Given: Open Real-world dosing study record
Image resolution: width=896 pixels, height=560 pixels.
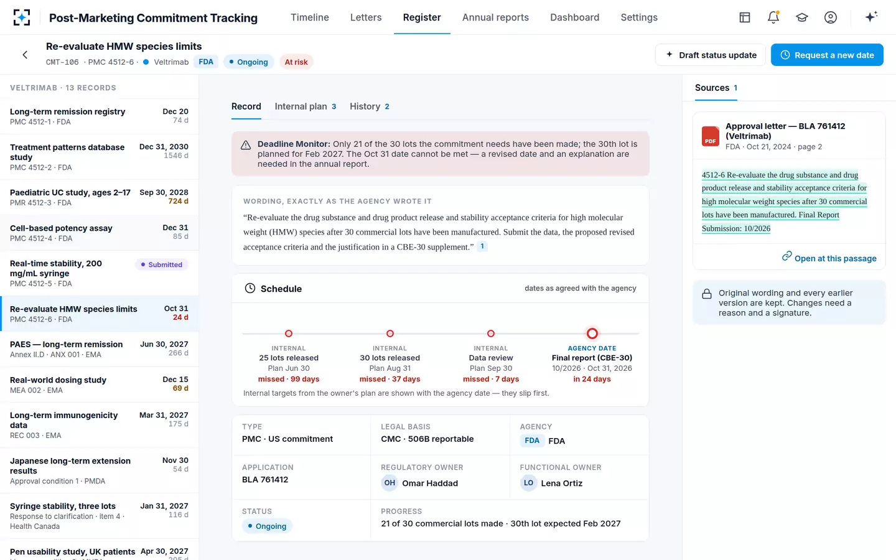Looking at the screenshot, I should point(100,385).
